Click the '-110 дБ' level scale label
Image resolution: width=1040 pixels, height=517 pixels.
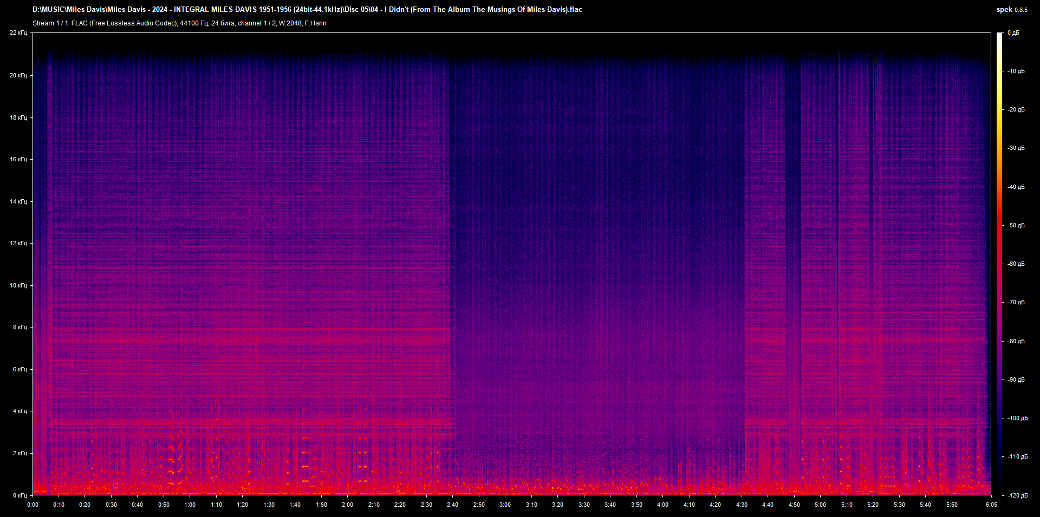click(x=1017, y=457)
